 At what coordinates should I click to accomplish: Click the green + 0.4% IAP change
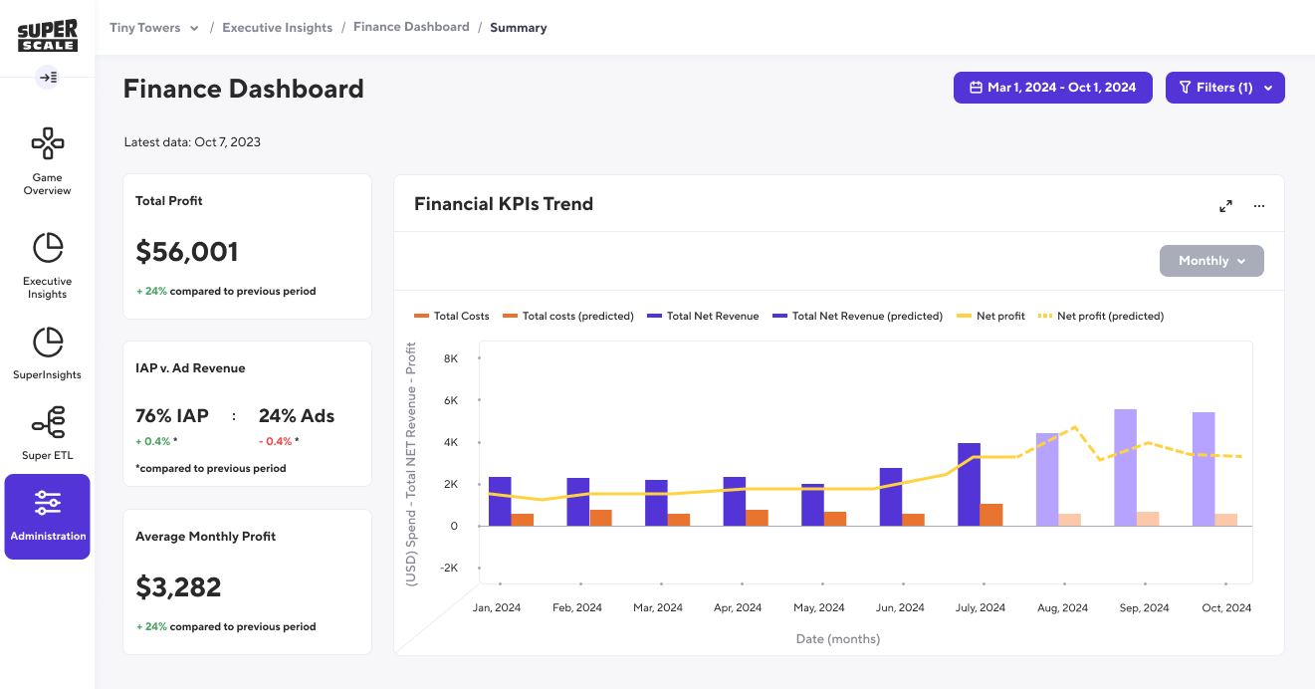pos(153,441)
